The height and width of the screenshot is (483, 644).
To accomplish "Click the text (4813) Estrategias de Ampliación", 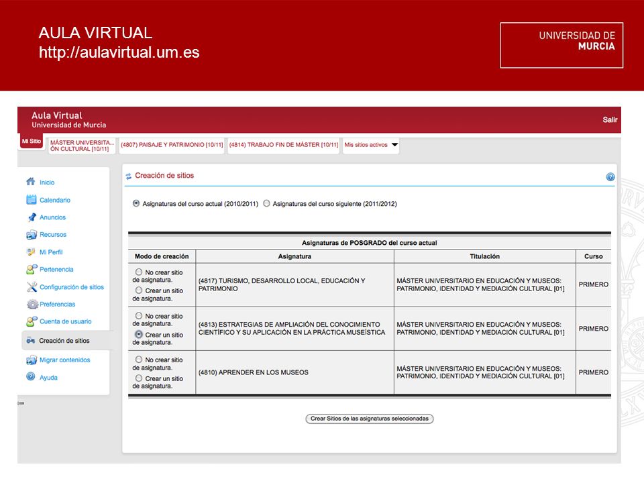I will 292,328.
